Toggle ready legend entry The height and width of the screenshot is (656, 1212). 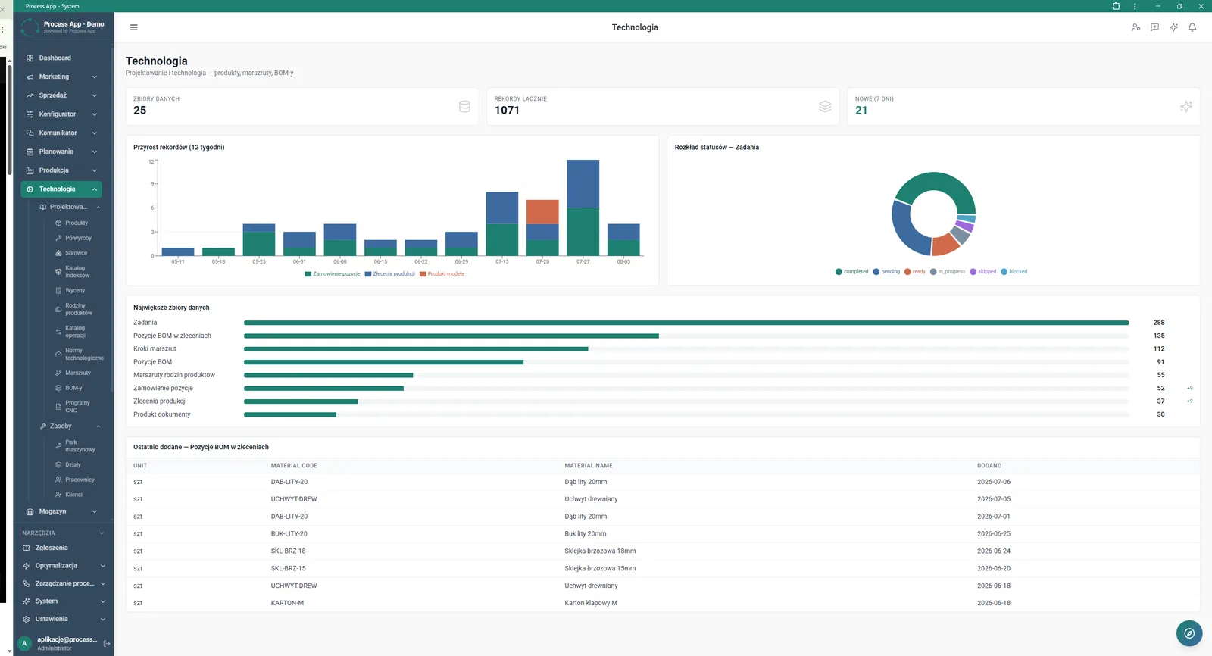pos(915,271)
